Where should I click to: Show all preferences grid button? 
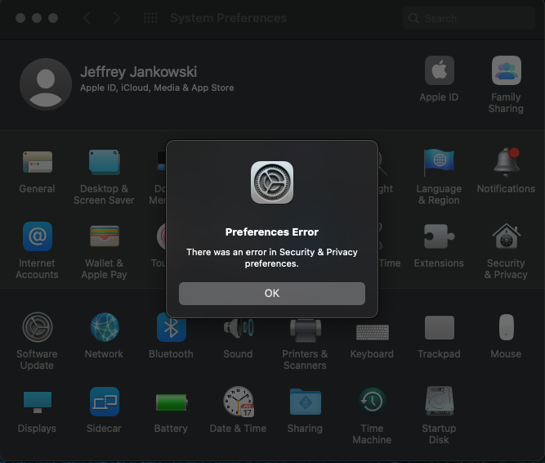click(150, 18)
